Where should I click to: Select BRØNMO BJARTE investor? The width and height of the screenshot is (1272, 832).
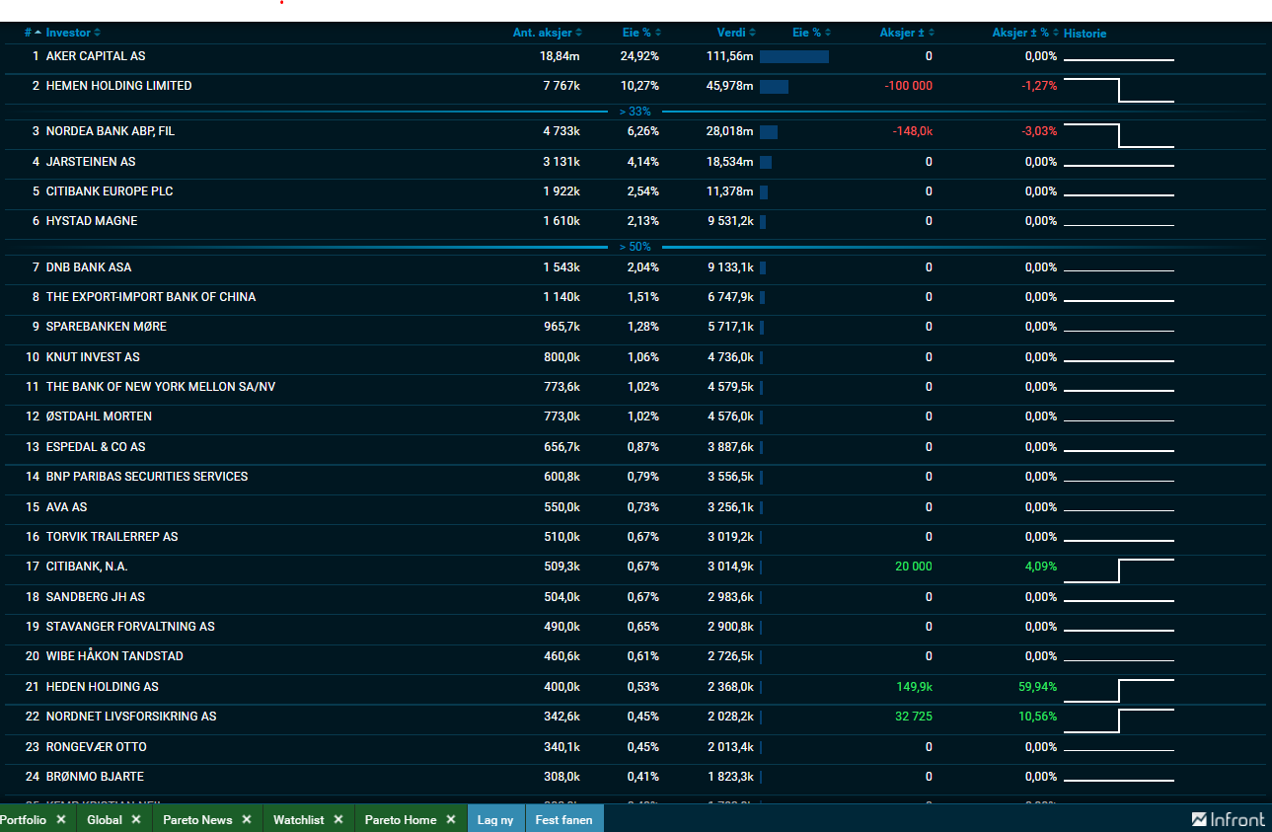95,777
